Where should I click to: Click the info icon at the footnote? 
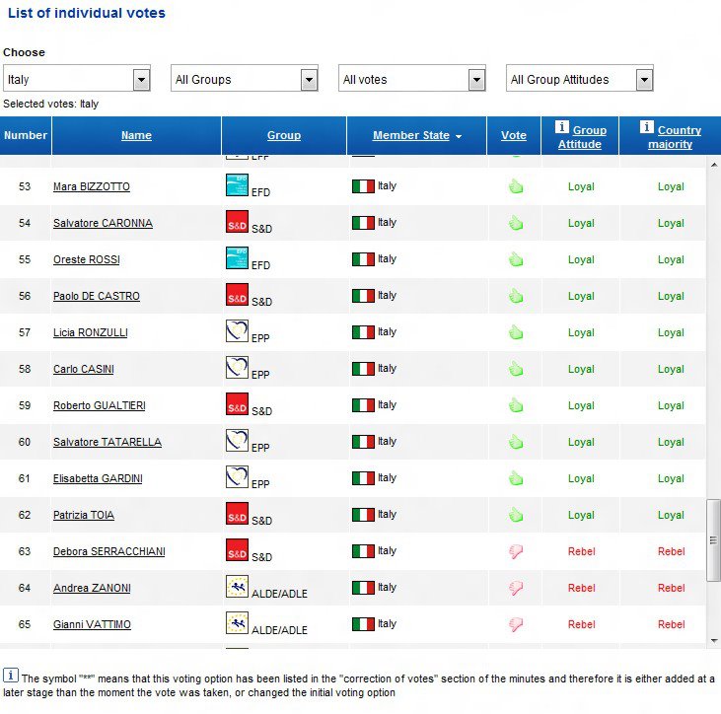[x=11, y=676]
